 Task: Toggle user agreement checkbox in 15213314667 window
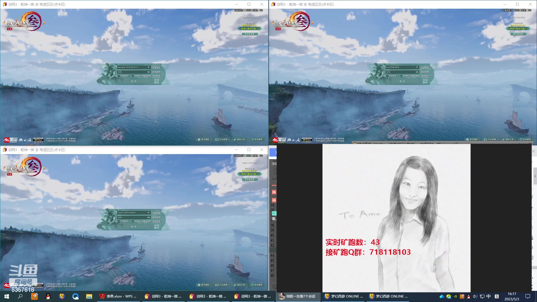(x=133, y=221)
